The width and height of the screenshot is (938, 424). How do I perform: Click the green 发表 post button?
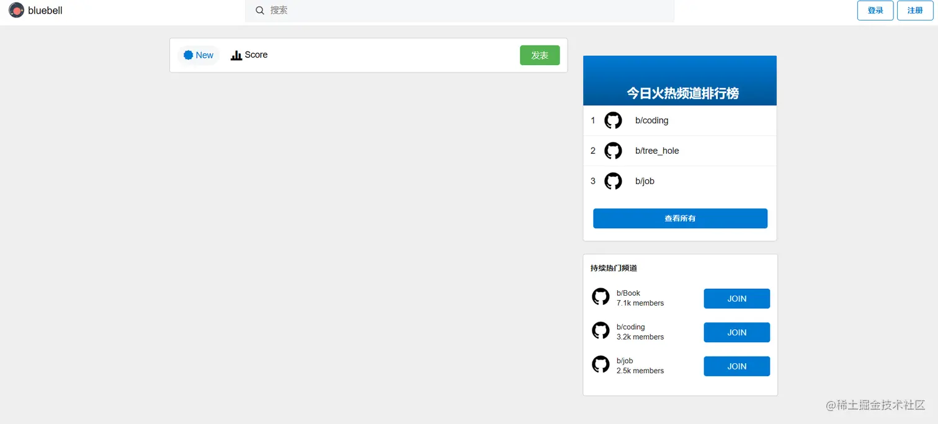point(540,55)
